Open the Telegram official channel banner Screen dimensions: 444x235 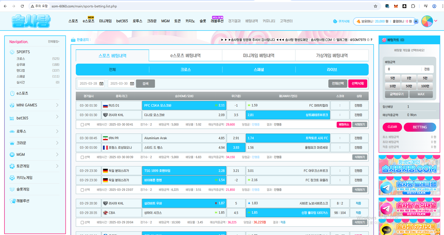pyautogui.click(x=409, y=207)
